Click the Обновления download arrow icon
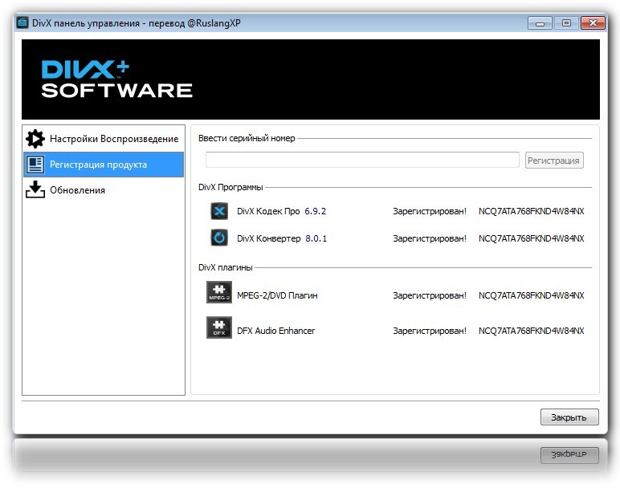Image resolution: width=620 pixels, height=488 pixels. click(x=35, y=190)
